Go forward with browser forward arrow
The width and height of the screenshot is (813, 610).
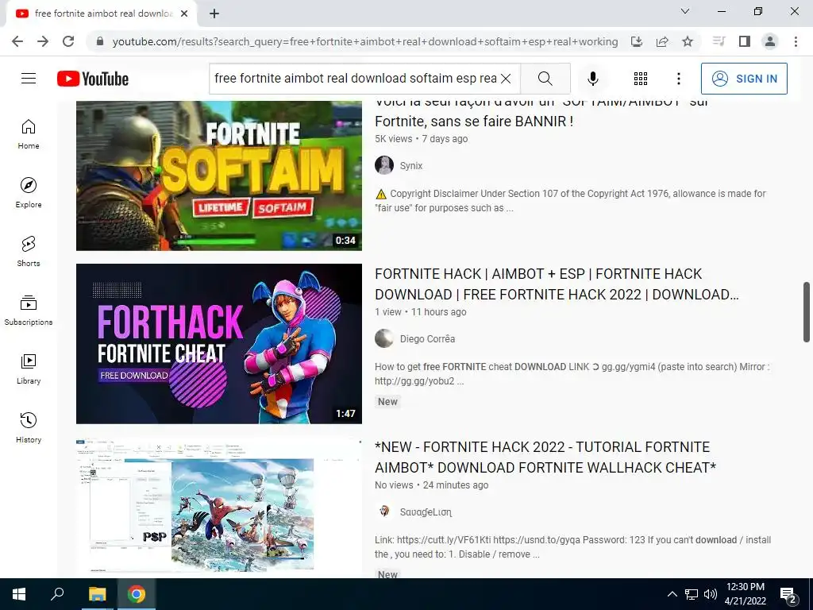point(43,41)
